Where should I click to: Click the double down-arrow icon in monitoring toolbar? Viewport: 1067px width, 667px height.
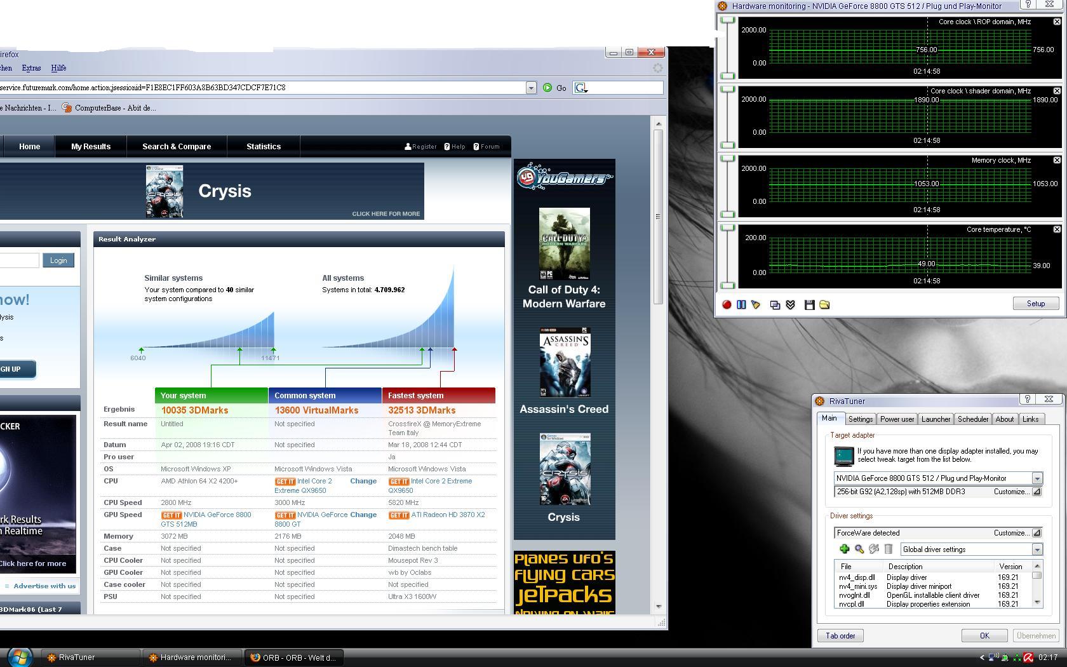point(791,305)
